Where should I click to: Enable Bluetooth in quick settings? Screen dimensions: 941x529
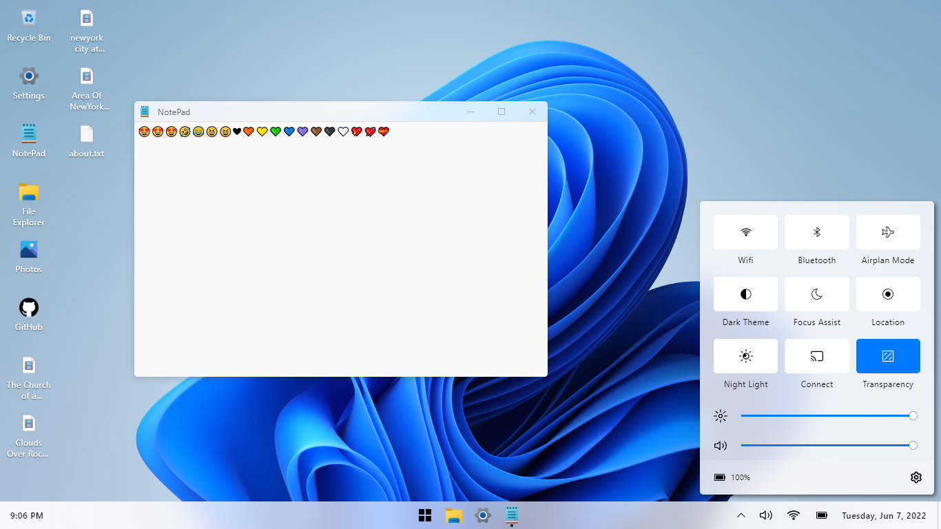(816, 232)
